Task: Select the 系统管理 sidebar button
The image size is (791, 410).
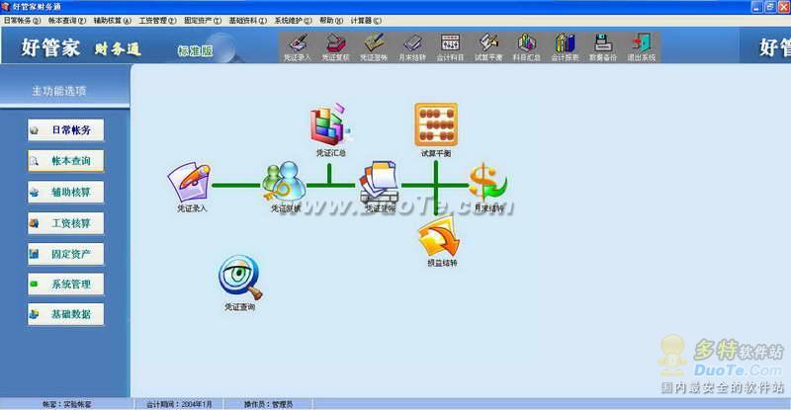Action: tap(66, 285)
